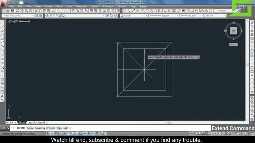
Task: Choose the Project option in command line
Action: click(51, 128)
